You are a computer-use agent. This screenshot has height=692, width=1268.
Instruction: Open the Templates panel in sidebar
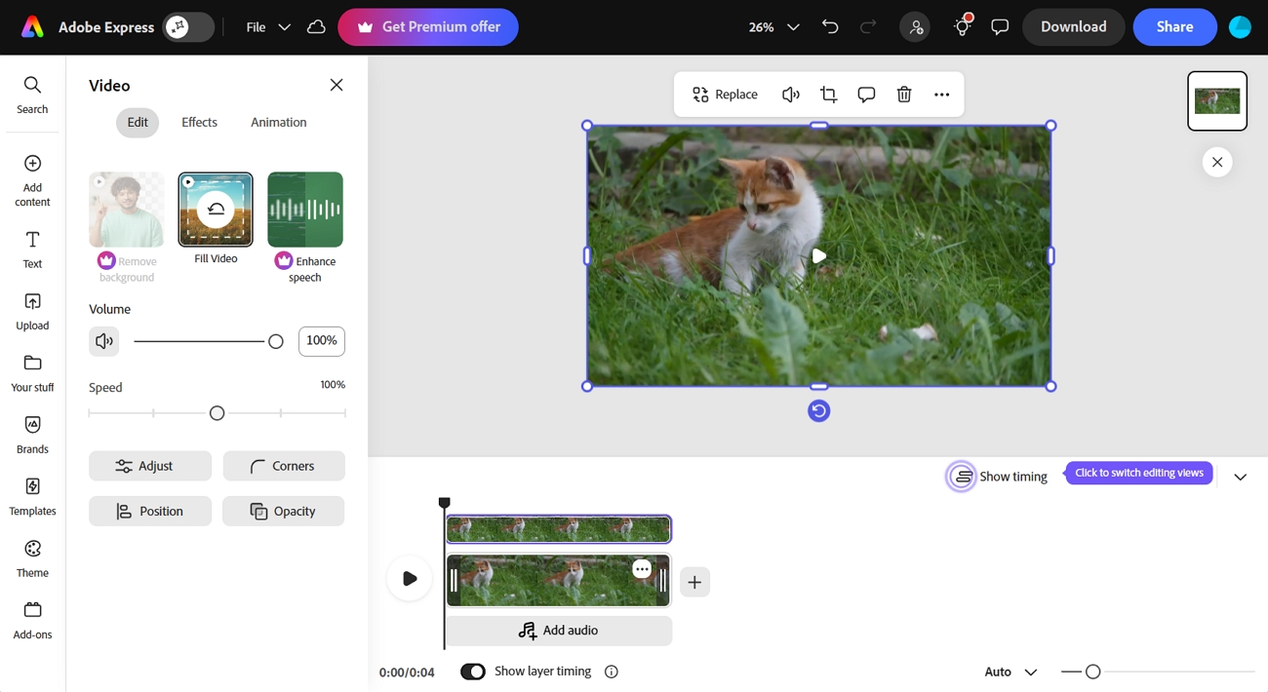32,496
